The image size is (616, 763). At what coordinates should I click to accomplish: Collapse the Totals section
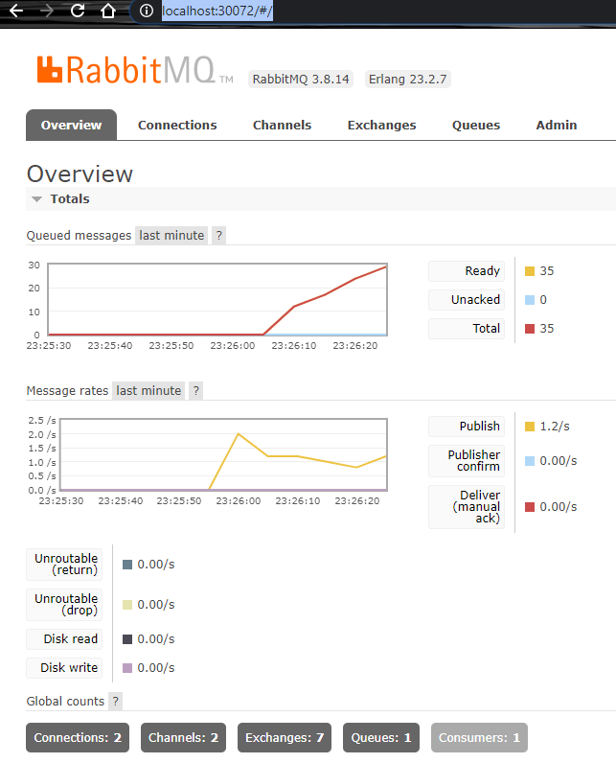tap(37, 199)
